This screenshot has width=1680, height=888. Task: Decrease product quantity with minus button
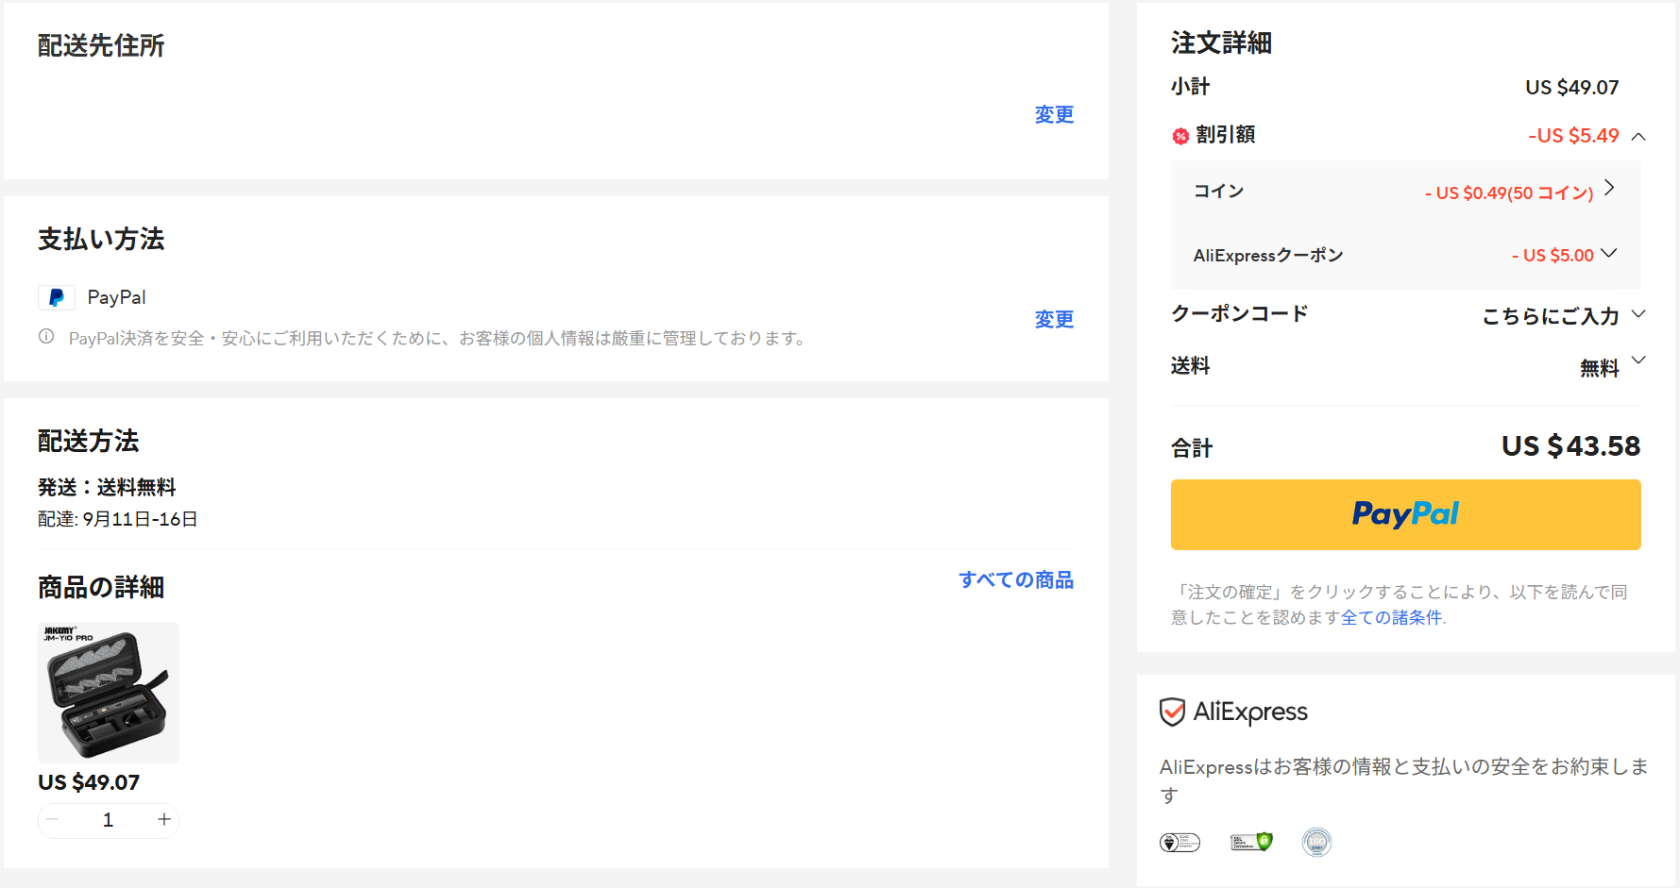tap(53, 820)
